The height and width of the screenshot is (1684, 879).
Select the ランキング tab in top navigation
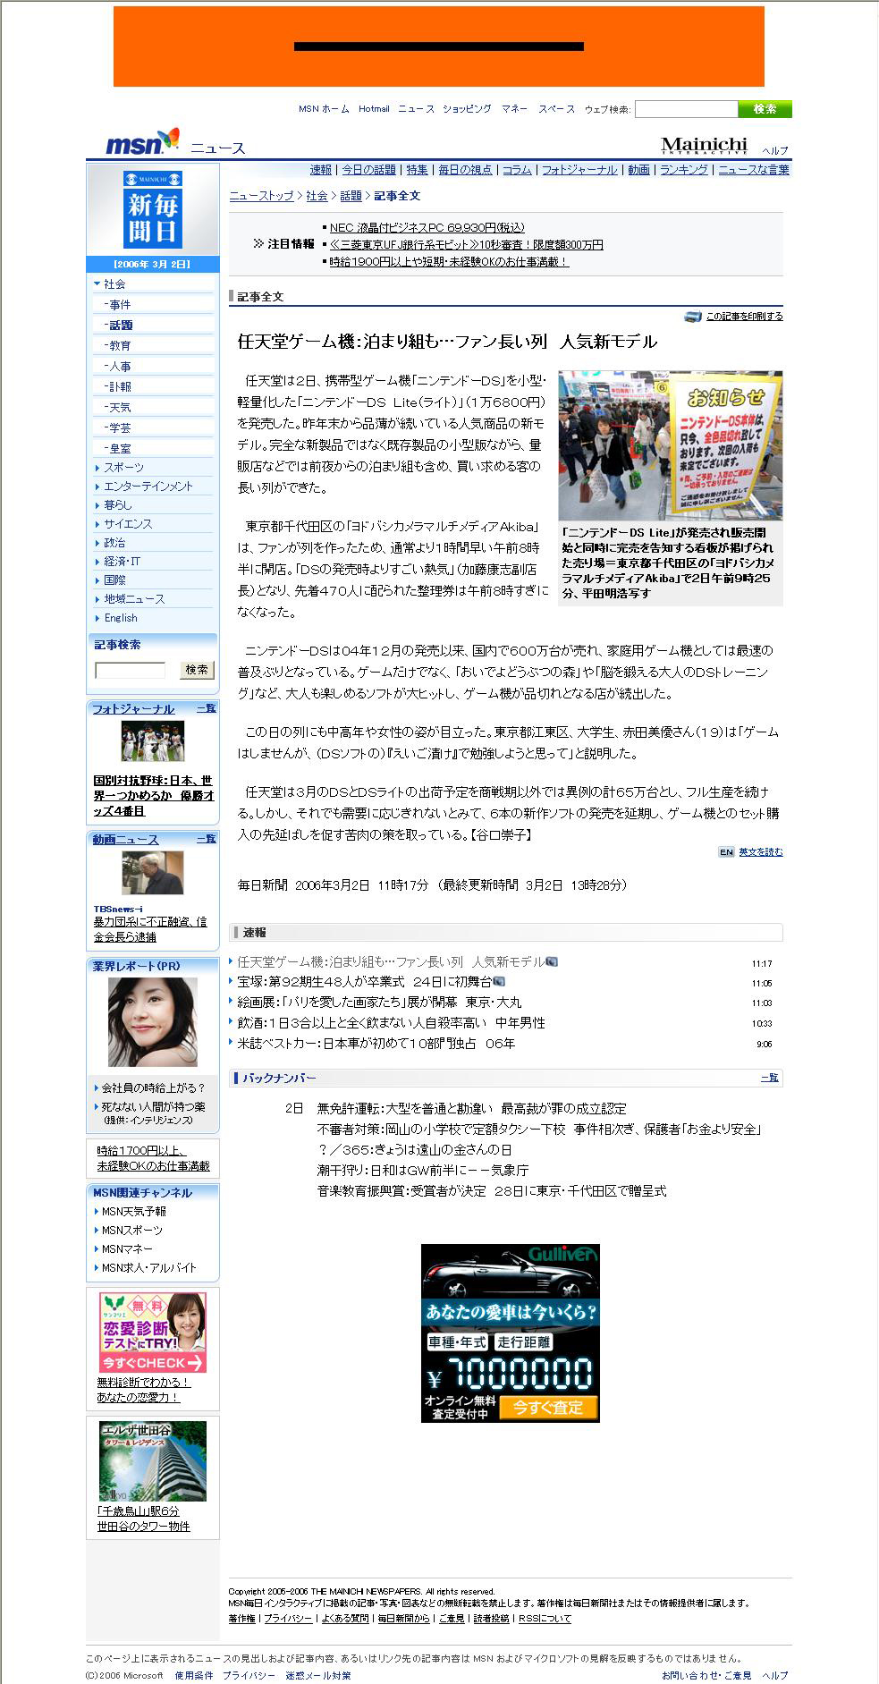click(x=683, y=170)
